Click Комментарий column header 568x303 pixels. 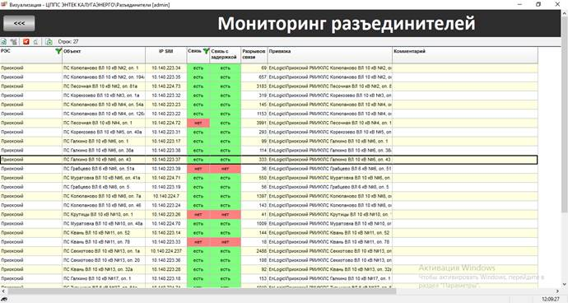465,54
